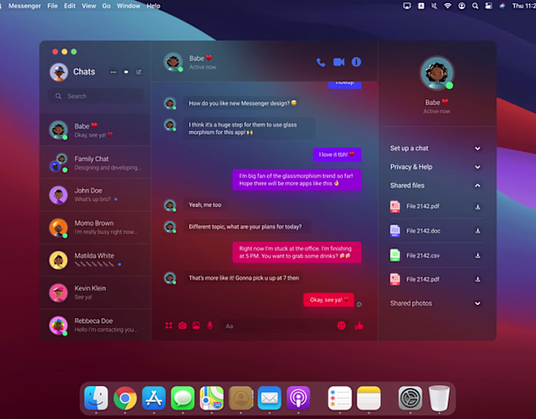Open Notes app in the dock
Screen dimensions: 536x419
[368, 398]
